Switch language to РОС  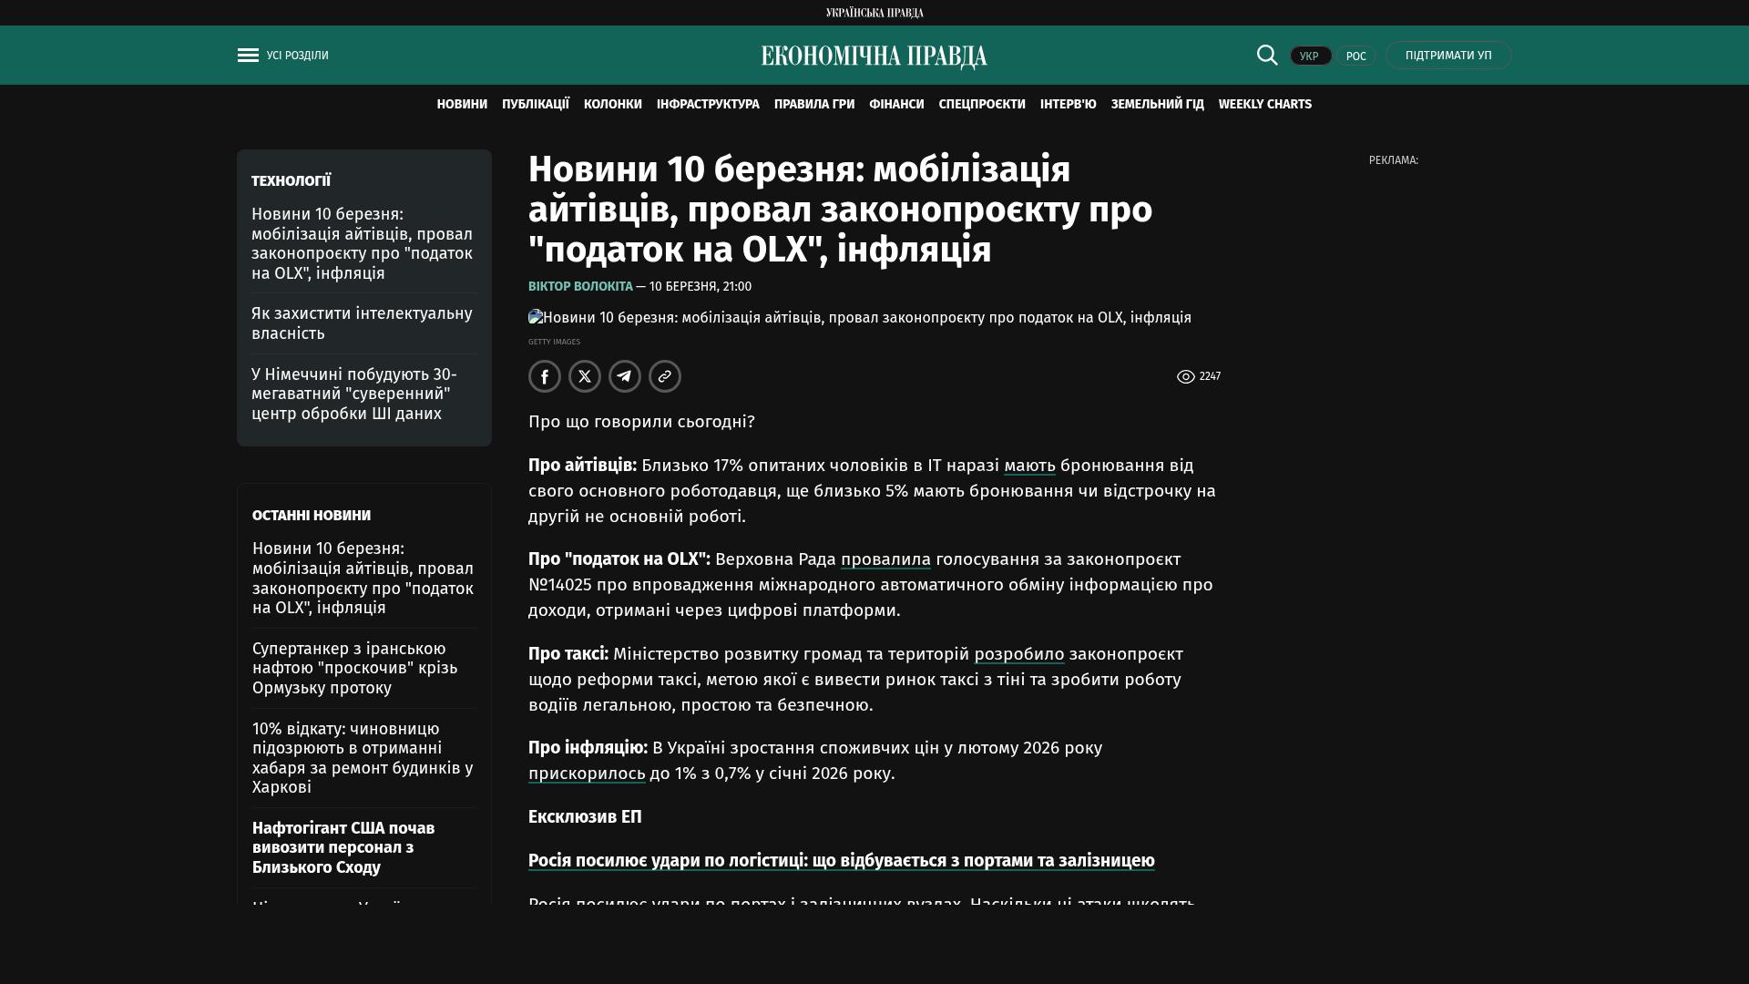[1355, 56]
